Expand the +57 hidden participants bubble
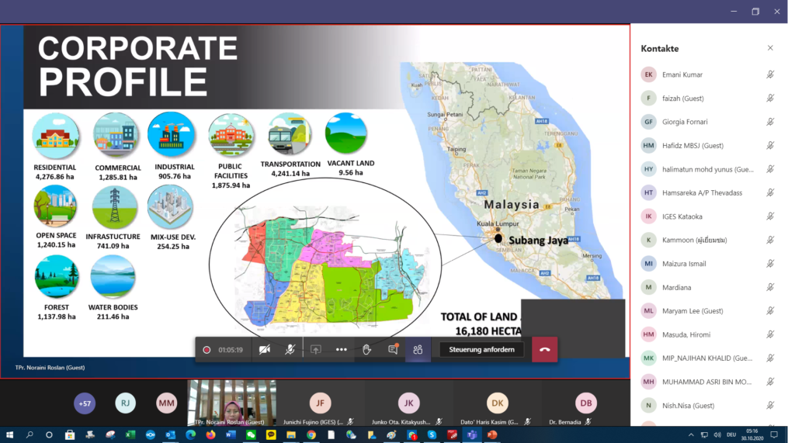Image resolution: width=795 pixels, height=443 pixels. (85, 403)
